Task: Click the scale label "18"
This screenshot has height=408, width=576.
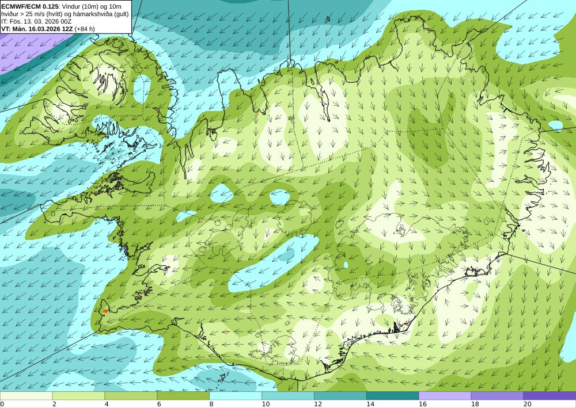Action: click(475, 404)
